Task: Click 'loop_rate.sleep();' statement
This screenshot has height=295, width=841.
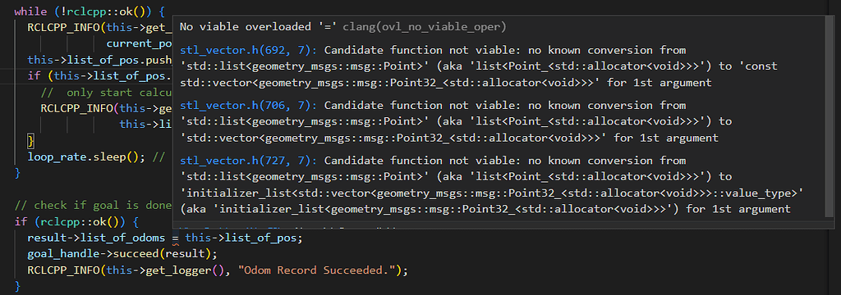Action: pyautogui.click(x=86, y=157)
